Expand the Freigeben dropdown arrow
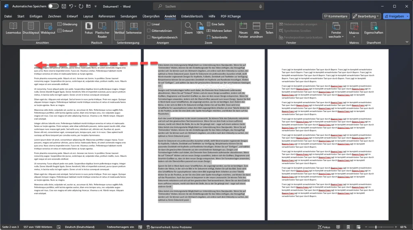The width and height of the screenshot is (413, 230). [407, 17]
